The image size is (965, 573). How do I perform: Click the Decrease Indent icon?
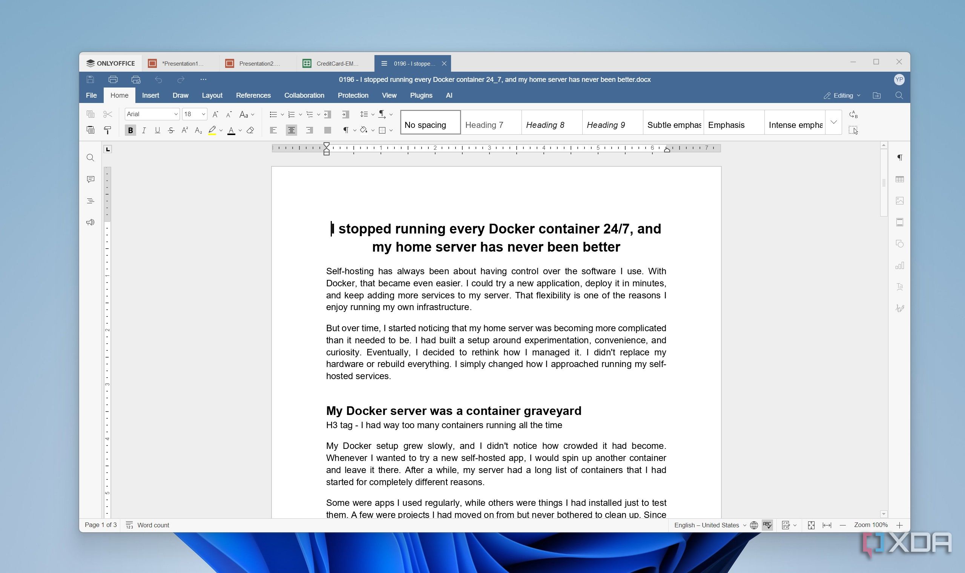coord(328,114)
